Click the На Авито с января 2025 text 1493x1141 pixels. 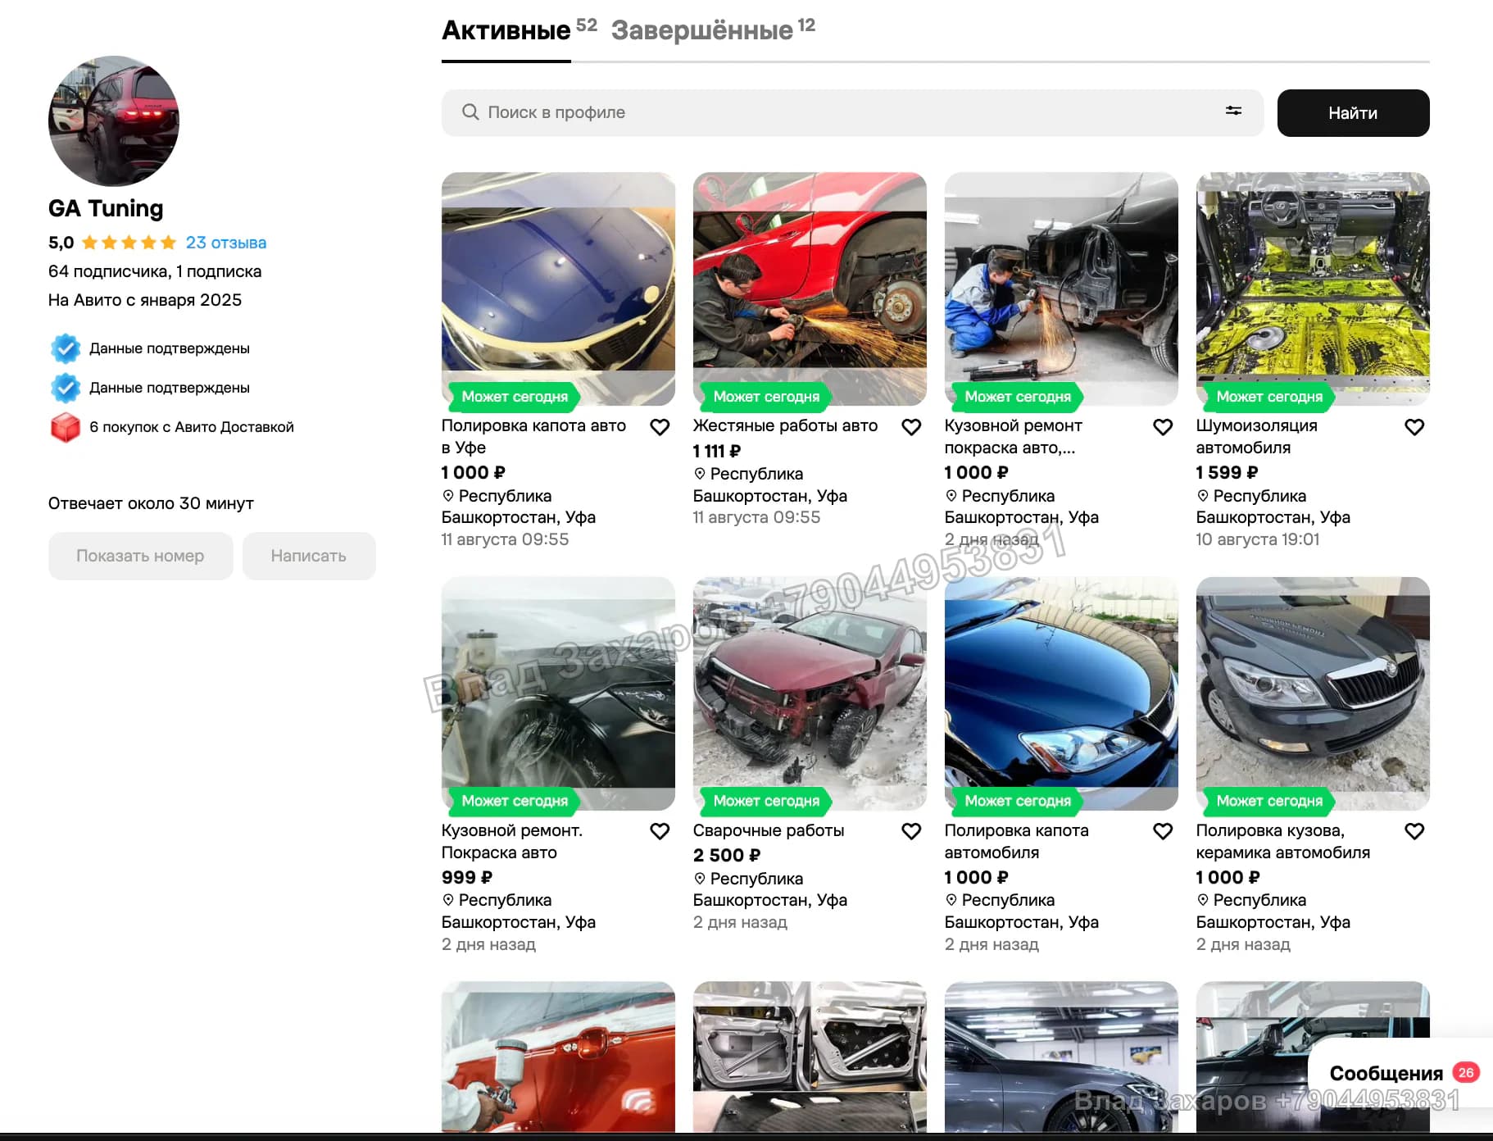point(145,300)
